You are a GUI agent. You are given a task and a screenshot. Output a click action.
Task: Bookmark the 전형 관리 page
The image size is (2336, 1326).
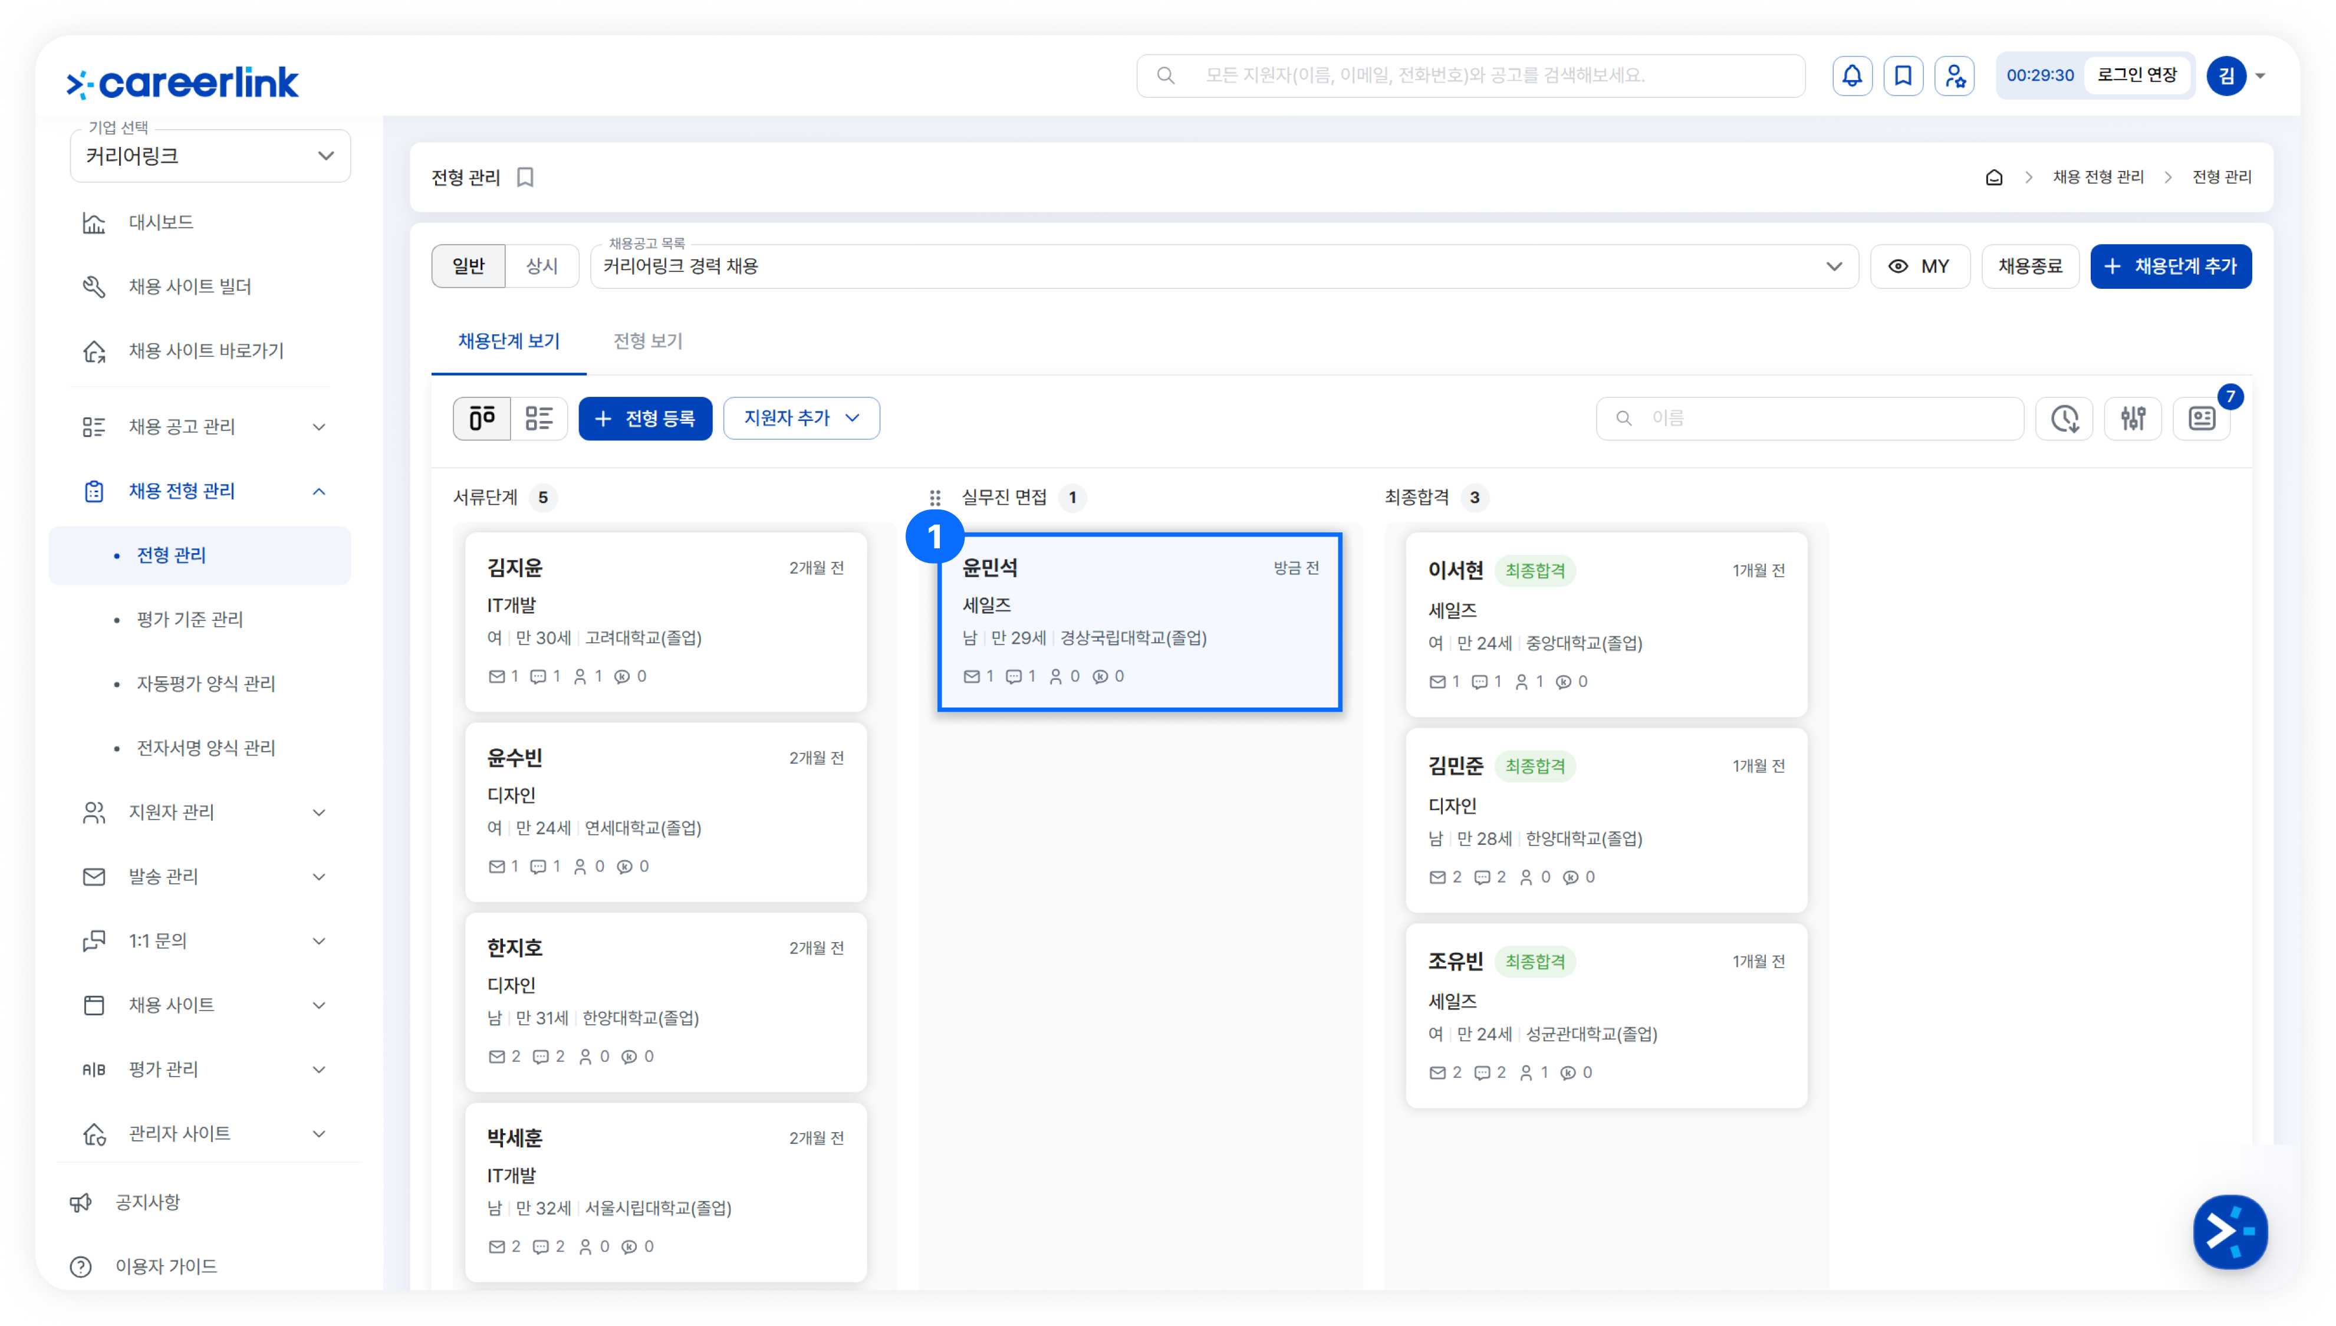(x=525, y=177)
